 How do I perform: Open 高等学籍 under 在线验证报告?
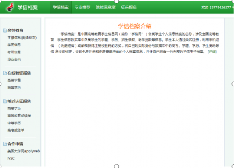[x=14, y=81]
